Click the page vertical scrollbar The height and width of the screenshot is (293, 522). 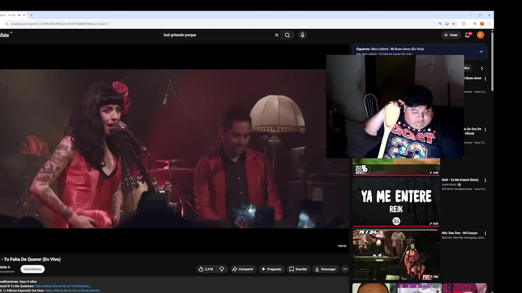click(x=492, y=61)
